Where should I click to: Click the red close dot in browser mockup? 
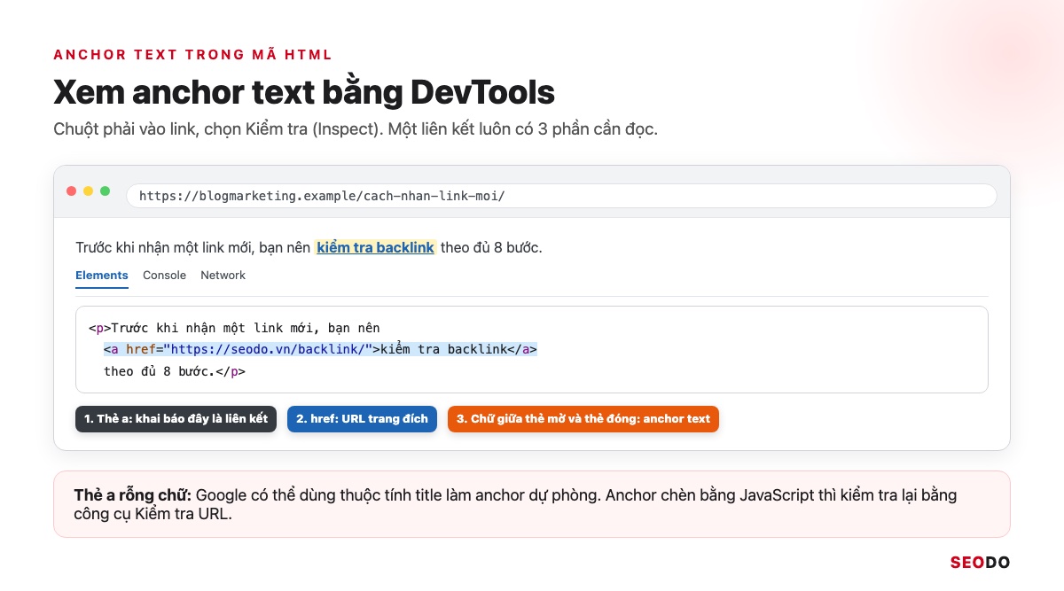(x=72, y=191)
